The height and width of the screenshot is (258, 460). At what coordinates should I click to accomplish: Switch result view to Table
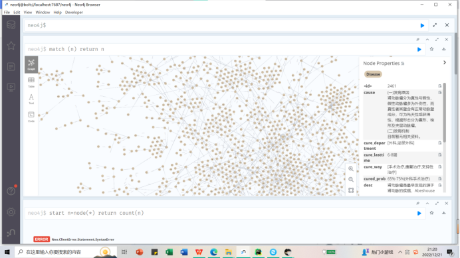coord(31,82)
